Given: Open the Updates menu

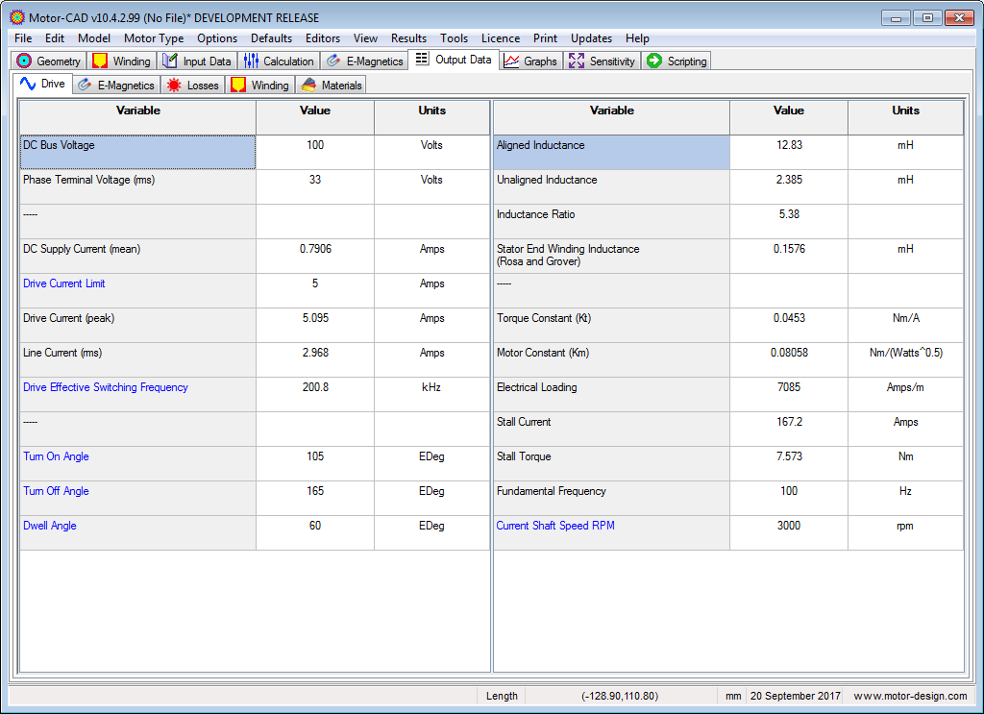Looking at the screenshot, I should [x=591, y=38].
